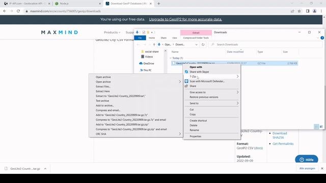Open the View tab in Explorer ribbon
The width and height of the screenshot is (326, 183).
click(175, 38)
